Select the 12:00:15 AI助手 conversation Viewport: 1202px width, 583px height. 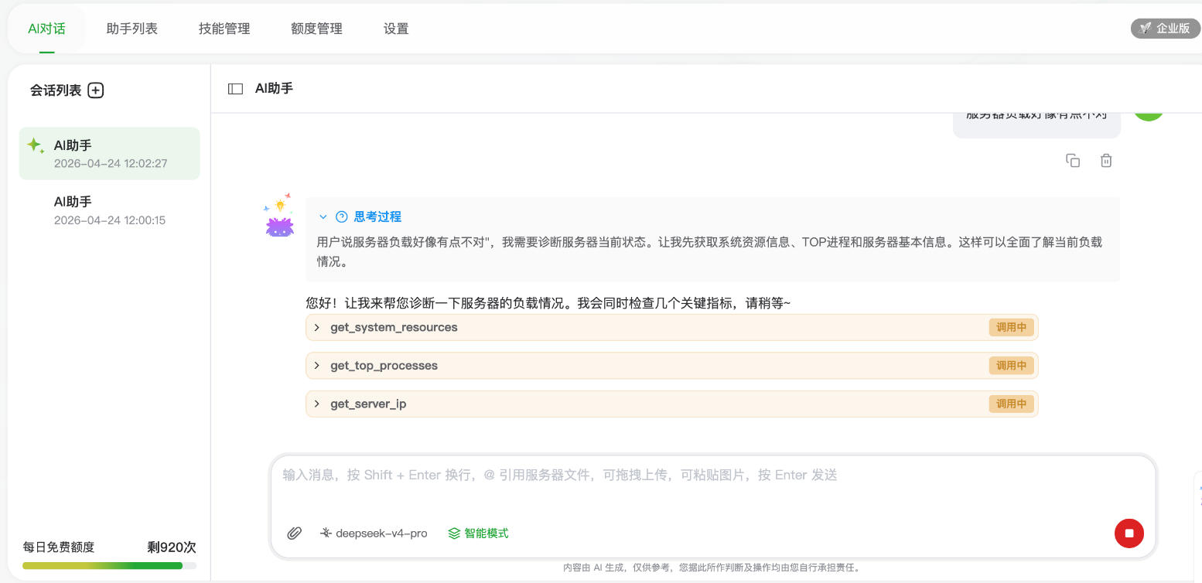[x=109, y=210]
